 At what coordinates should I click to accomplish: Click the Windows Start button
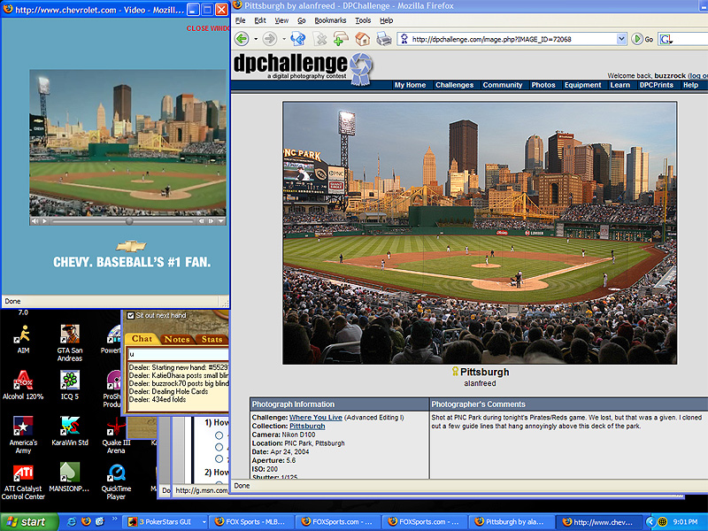[29, 522]
